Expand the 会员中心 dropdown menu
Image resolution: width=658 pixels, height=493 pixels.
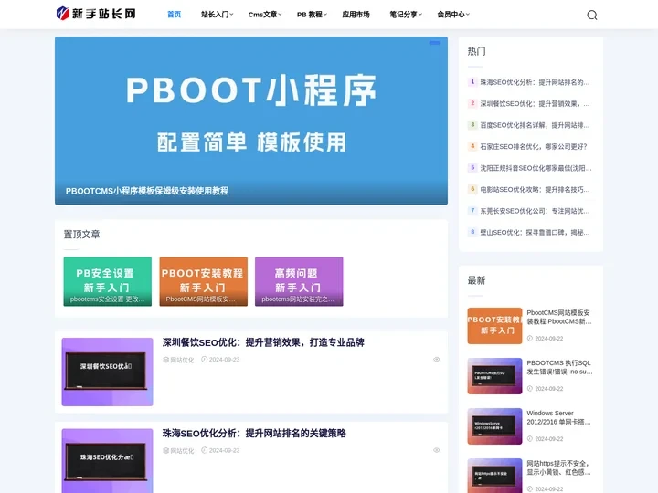tap(453, 15)
